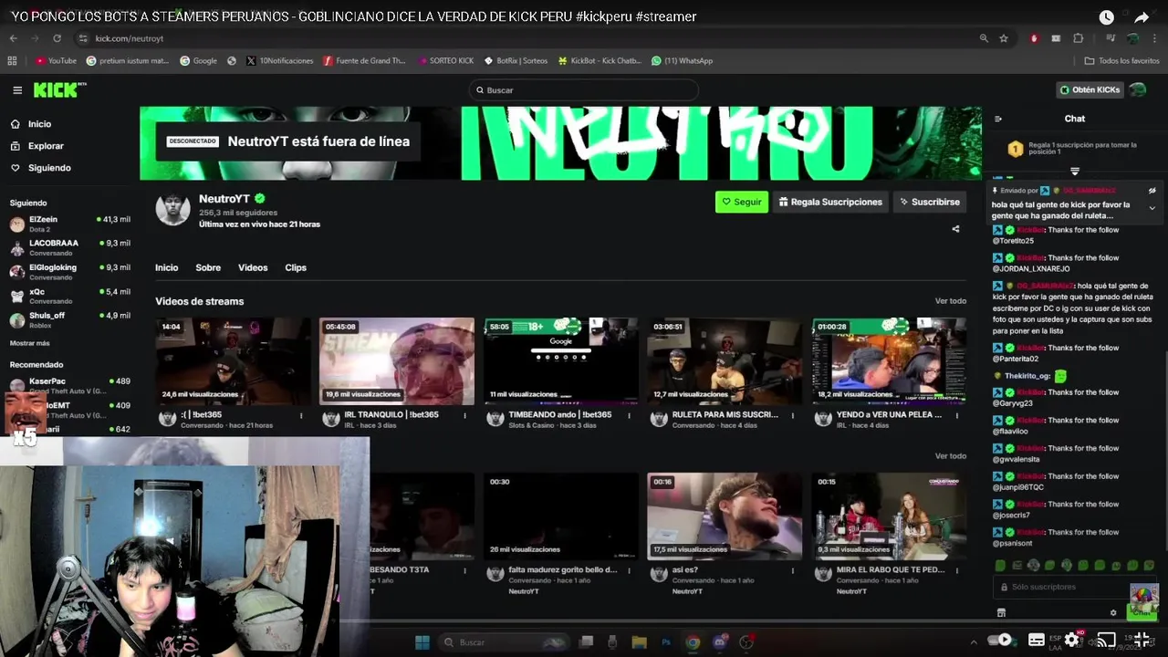Open Photoshop from the taskbar

[666, 641]
